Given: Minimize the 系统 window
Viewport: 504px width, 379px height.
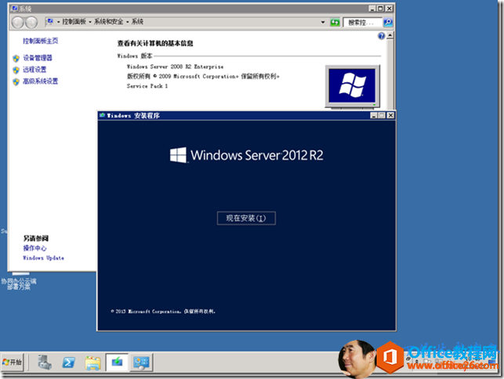Looking at the screenshot, I should click(x=372, y=9).
